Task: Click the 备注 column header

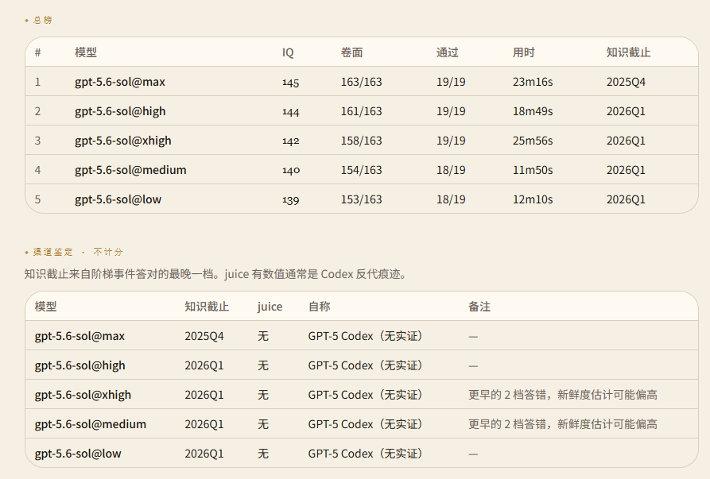Action: pyautogui.click(x=479, y=307)
